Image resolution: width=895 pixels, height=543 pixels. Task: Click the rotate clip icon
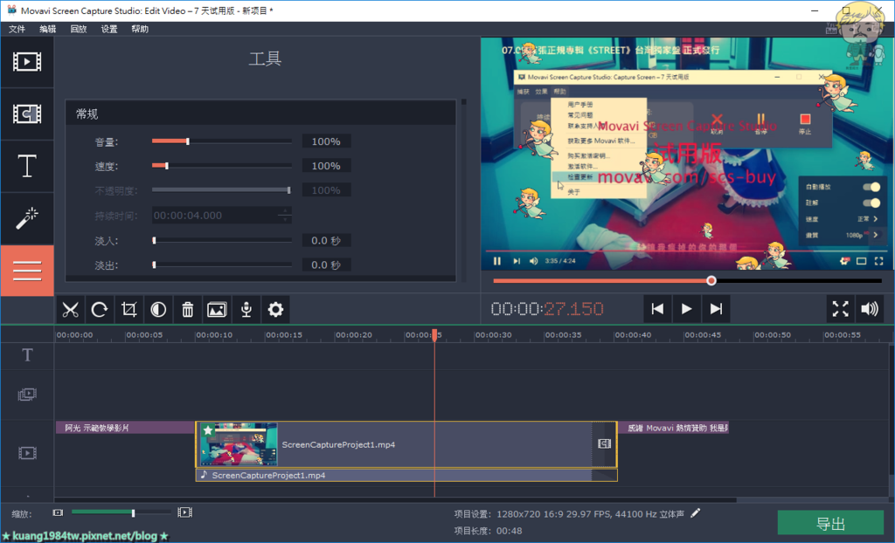(100, 310)
